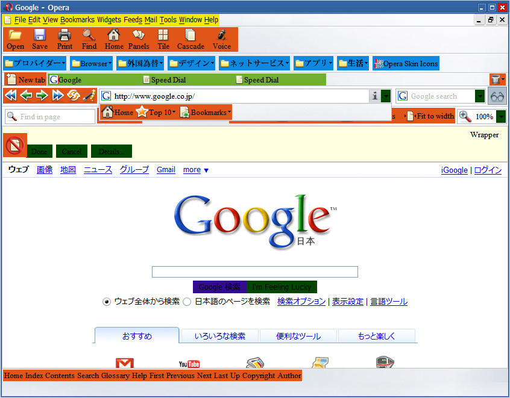Open the 検索オプション link

(x=301, y=302)
